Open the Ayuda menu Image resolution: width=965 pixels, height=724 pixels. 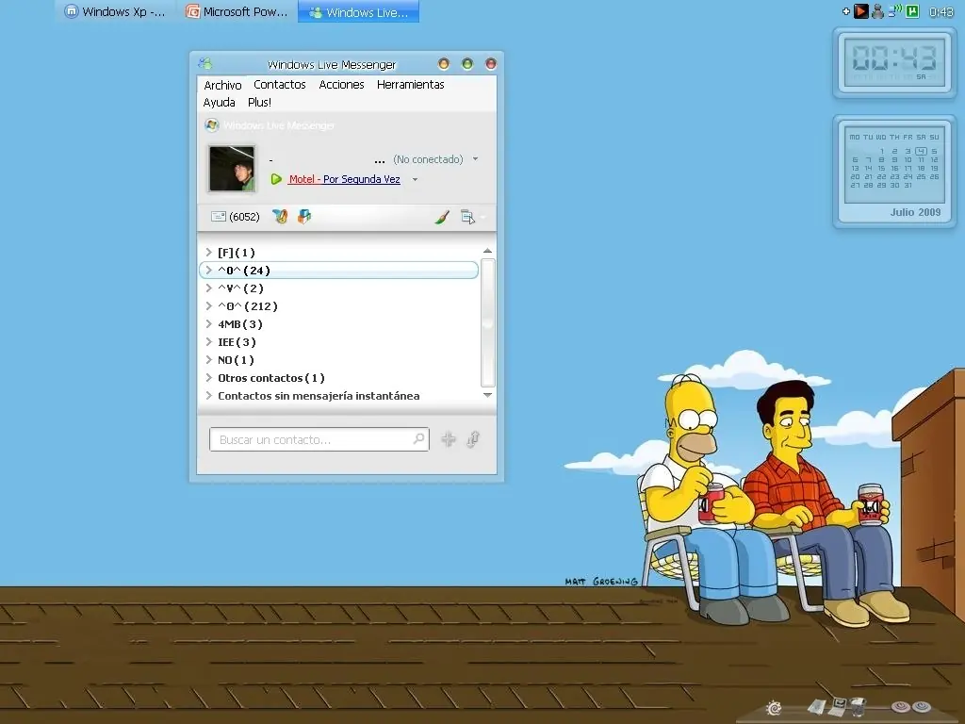(219, 102)
